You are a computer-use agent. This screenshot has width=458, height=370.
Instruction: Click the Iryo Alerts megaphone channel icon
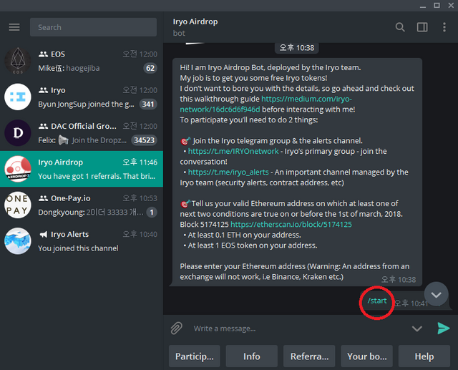click(43, 234)
